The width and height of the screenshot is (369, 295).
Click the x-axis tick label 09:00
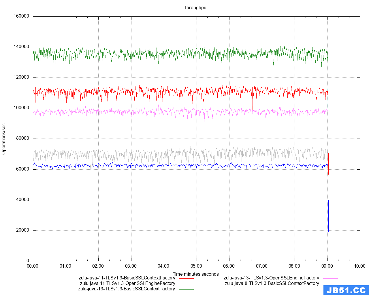click(327, 266)
